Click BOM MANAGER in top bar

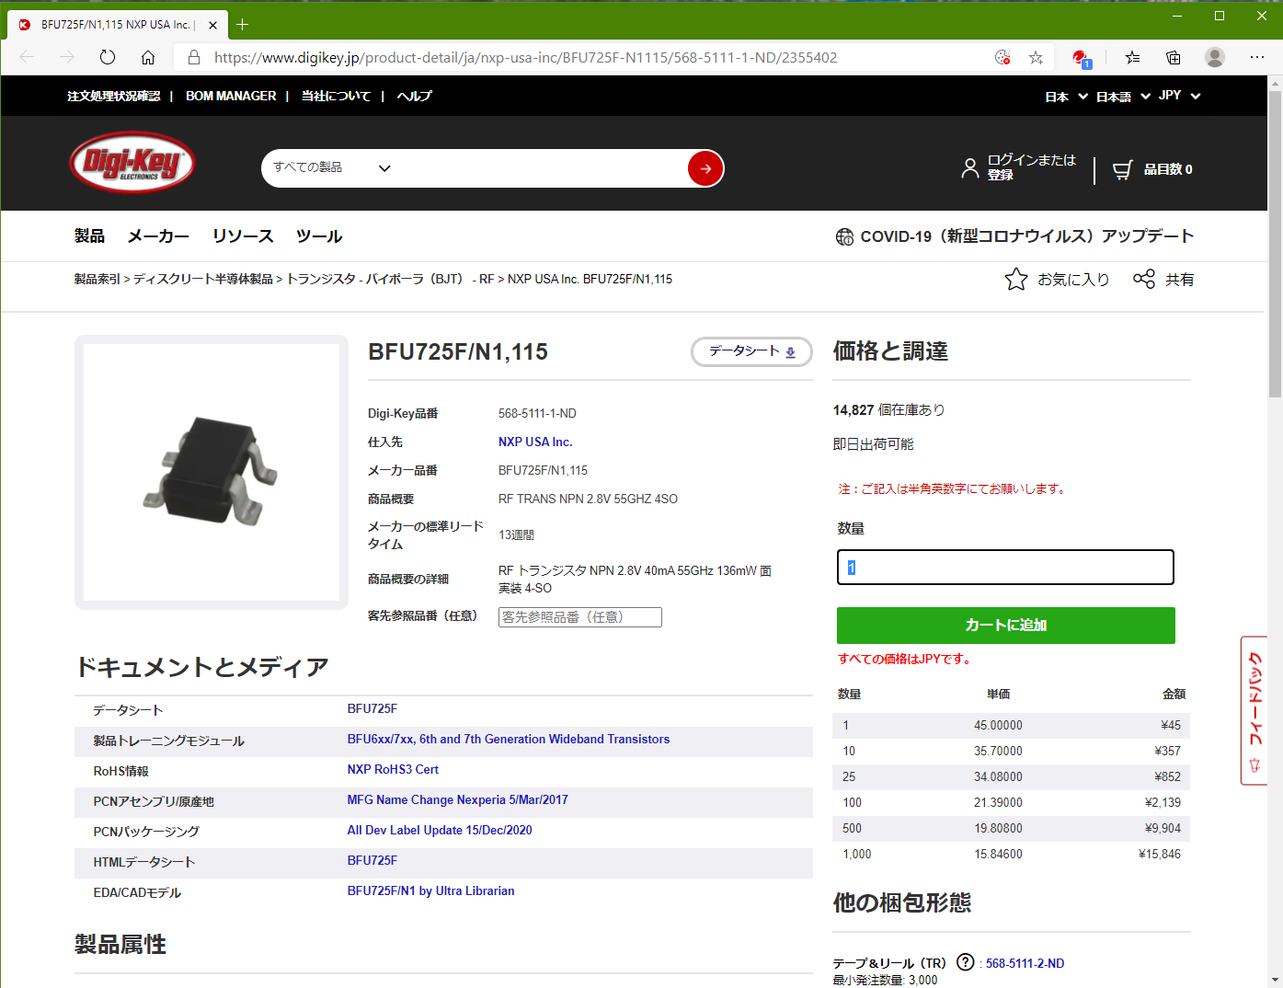[x=231, y=96]
